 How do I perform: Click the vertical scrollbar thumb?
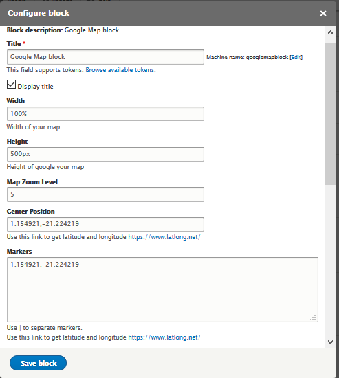(330, 114)
